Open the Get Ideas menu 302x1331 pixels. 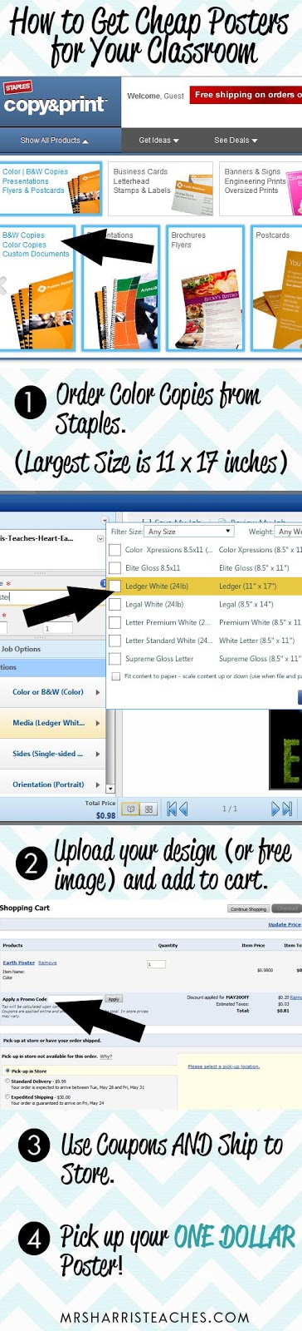158,141
